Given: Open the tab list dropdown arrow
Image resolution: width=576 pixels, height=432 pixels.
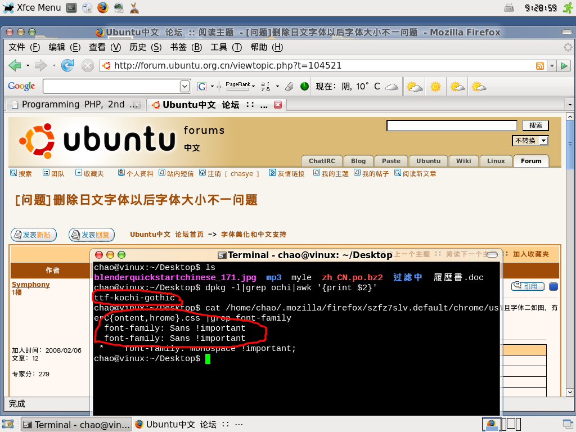Looking at the screenshot, I should click(570, 105).
